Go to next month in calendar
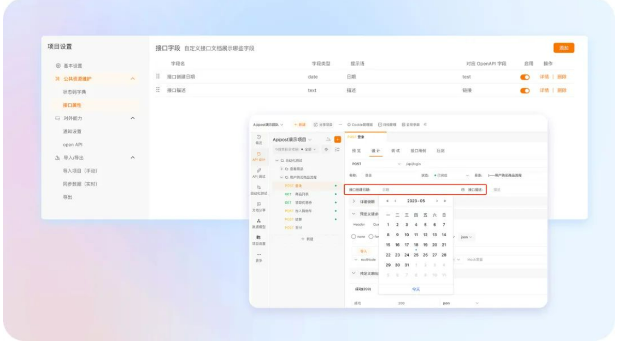This screenshot has width=618, height=342. tap(437, 201)
